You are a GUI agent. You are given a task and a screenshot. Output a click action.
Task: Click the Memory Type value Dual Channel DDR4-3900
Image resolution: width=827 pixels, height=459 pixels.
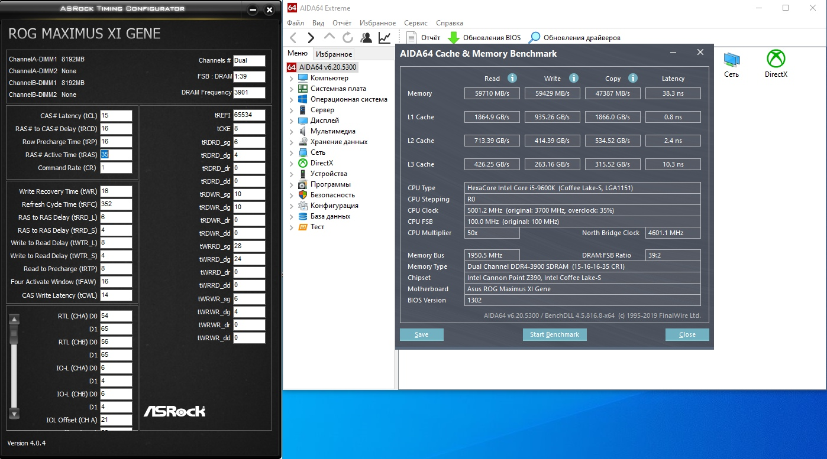(x=583, y=266)
